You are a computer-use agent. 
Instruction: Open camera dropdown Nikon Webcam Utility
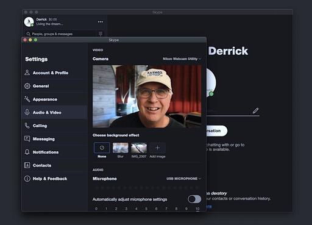tap(182, 59)
